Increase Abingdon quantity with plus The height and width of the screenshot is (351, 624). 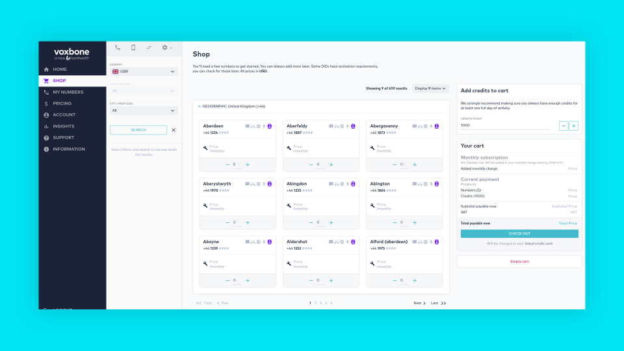click(x=331, y=223)
